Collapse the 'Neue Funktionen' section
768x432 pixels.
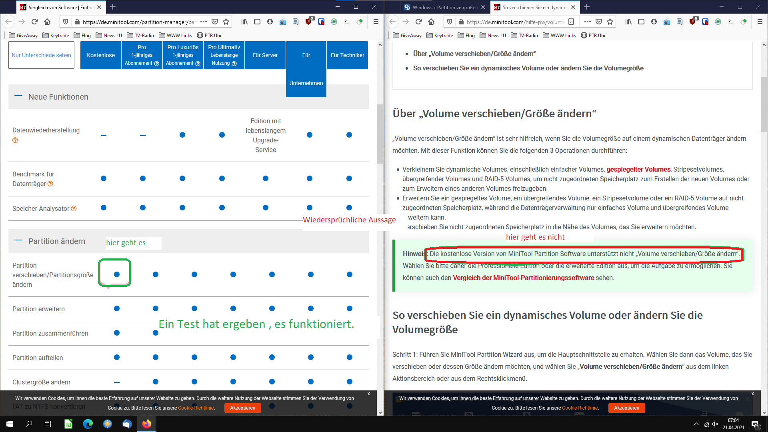coord(18,96)
